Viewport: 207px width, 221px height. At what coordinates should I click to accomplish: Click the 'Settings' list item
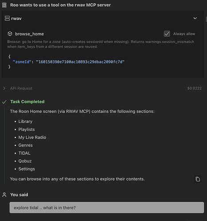click(x=27, y=169)
